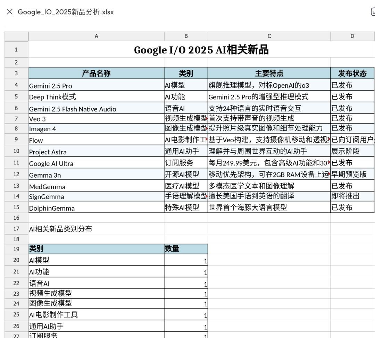This screenshot has width=375, height=338.
Task: Click the 'AI相关新品类别分布' cell
Action: pyautogui.click(x=96, y=229)
